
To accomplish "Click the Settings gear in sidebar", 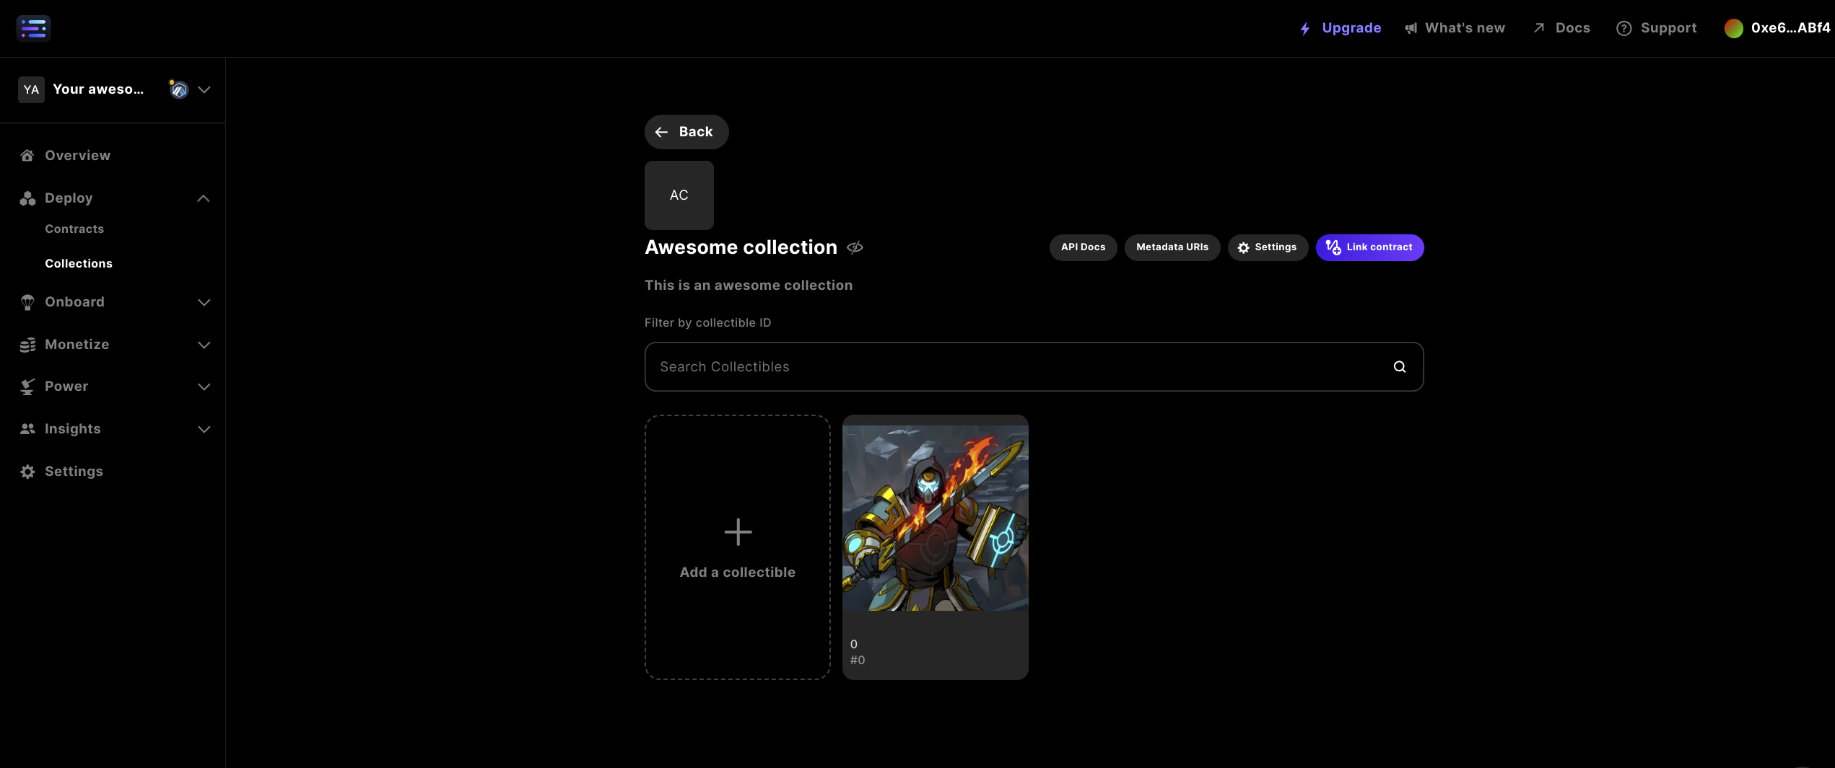I will pos(27,471).
